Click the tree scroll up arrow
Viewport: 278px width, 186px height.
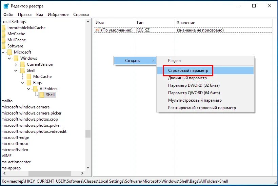tap(88, 22)
